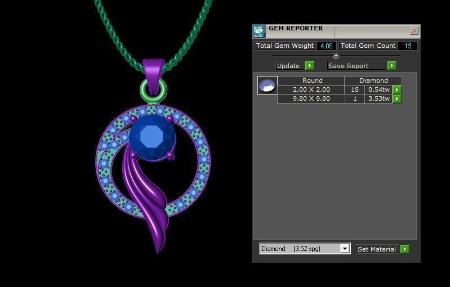Select the large blue center gemstone

click(x=152, y=138)
